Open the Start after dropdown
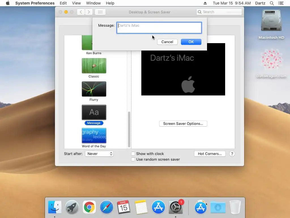 99,154
